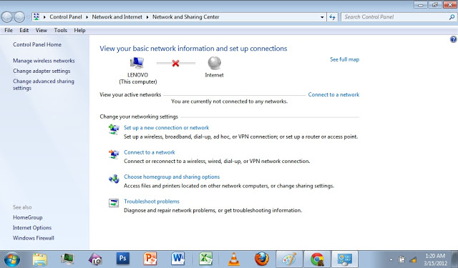
Task: Click the LENOVO computer icon
Action: (x=137, y=63)
